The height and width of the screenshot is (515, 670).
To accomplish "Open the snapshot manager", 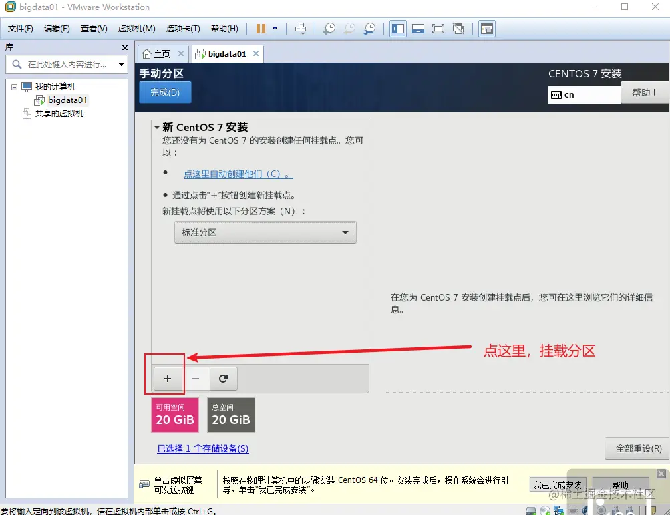I will pos(369,29).
